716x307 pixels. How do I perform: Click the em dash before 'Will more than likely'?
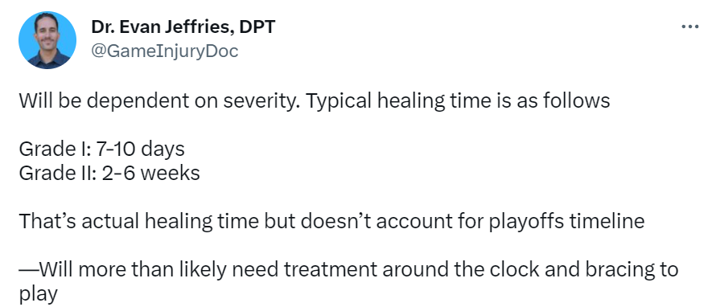coord(27,270)
